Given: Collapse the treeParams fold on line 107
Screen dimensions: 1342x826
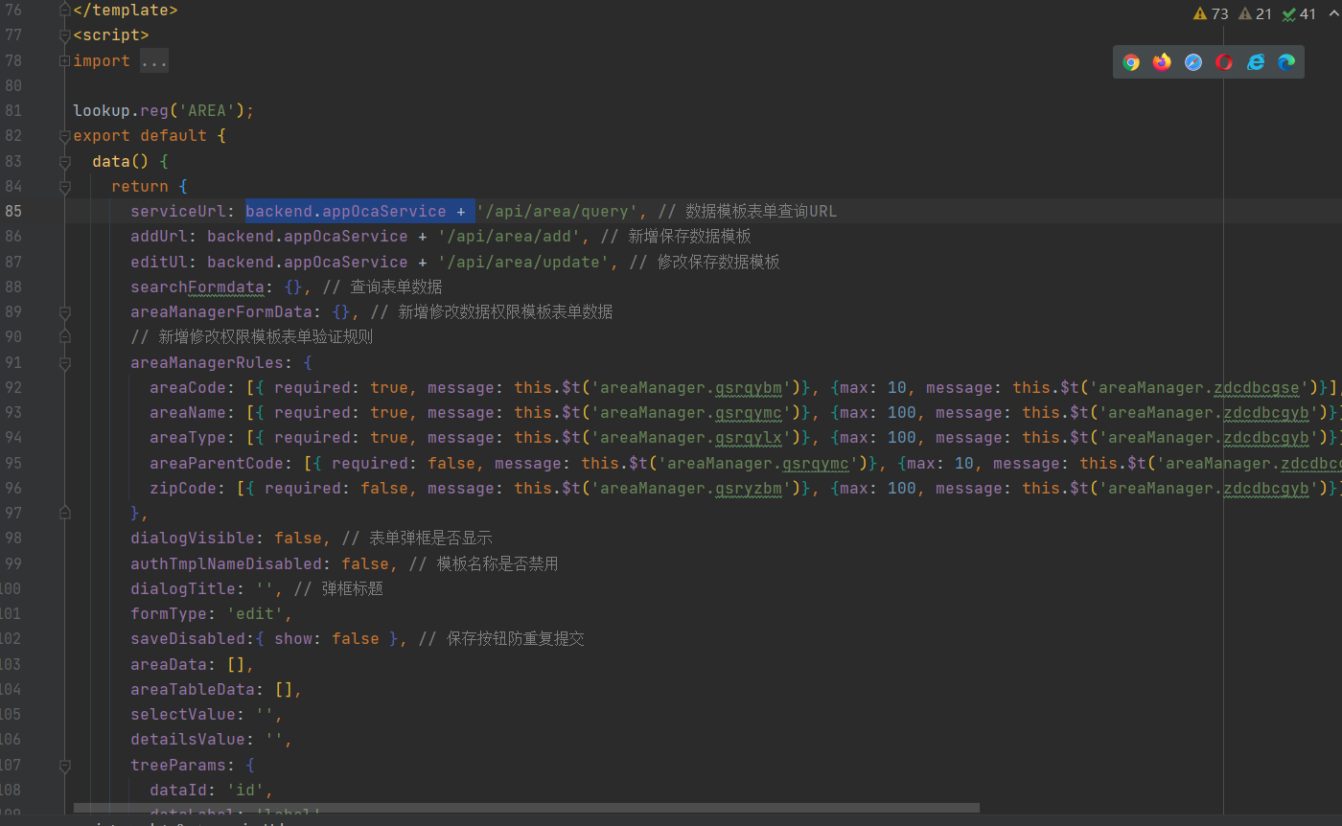Looking at the screenshot, I should [x=64, y=766].
